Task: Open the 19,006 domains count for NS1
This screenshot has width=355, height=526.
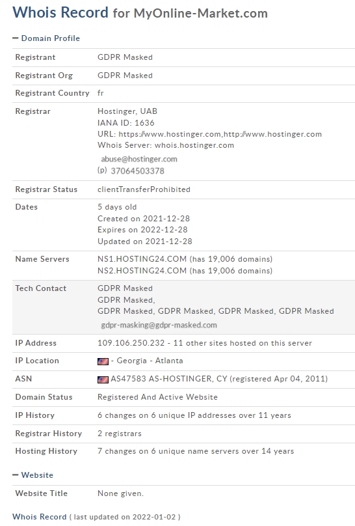Action: click(231, 259)
